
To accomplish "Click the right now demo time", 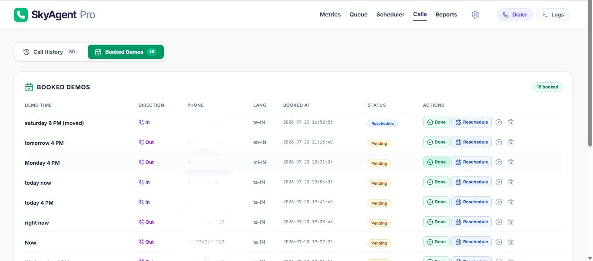I will click(x=37, y=223).
